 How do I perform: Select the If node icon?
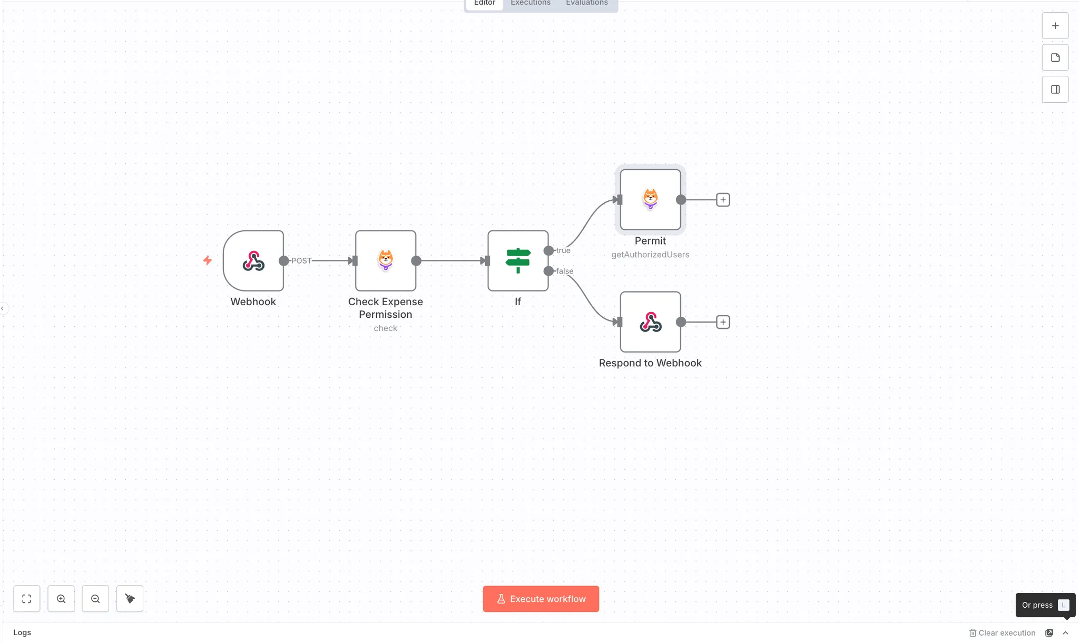tap(517, 261)
